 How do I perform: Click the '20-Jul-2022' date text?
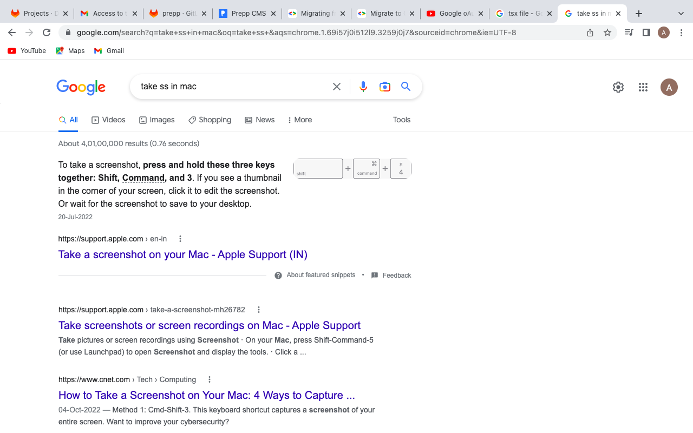click(75, 217)
